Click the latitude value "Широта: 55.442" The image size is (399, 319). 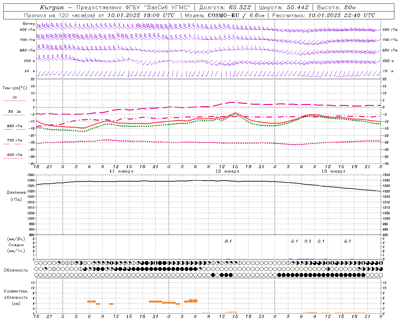[x=284, y=7]
